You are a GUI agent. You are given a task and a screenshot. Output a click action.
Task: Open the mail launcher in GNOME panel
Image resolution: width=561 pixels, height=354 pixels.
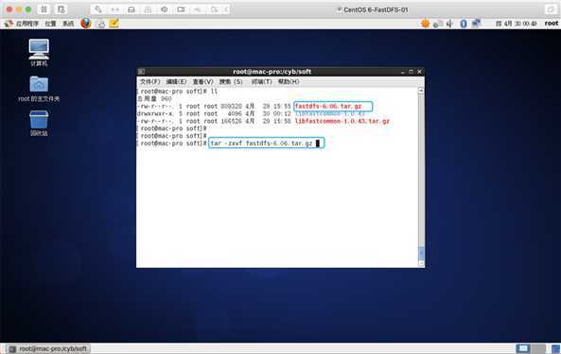click(101, 24)
